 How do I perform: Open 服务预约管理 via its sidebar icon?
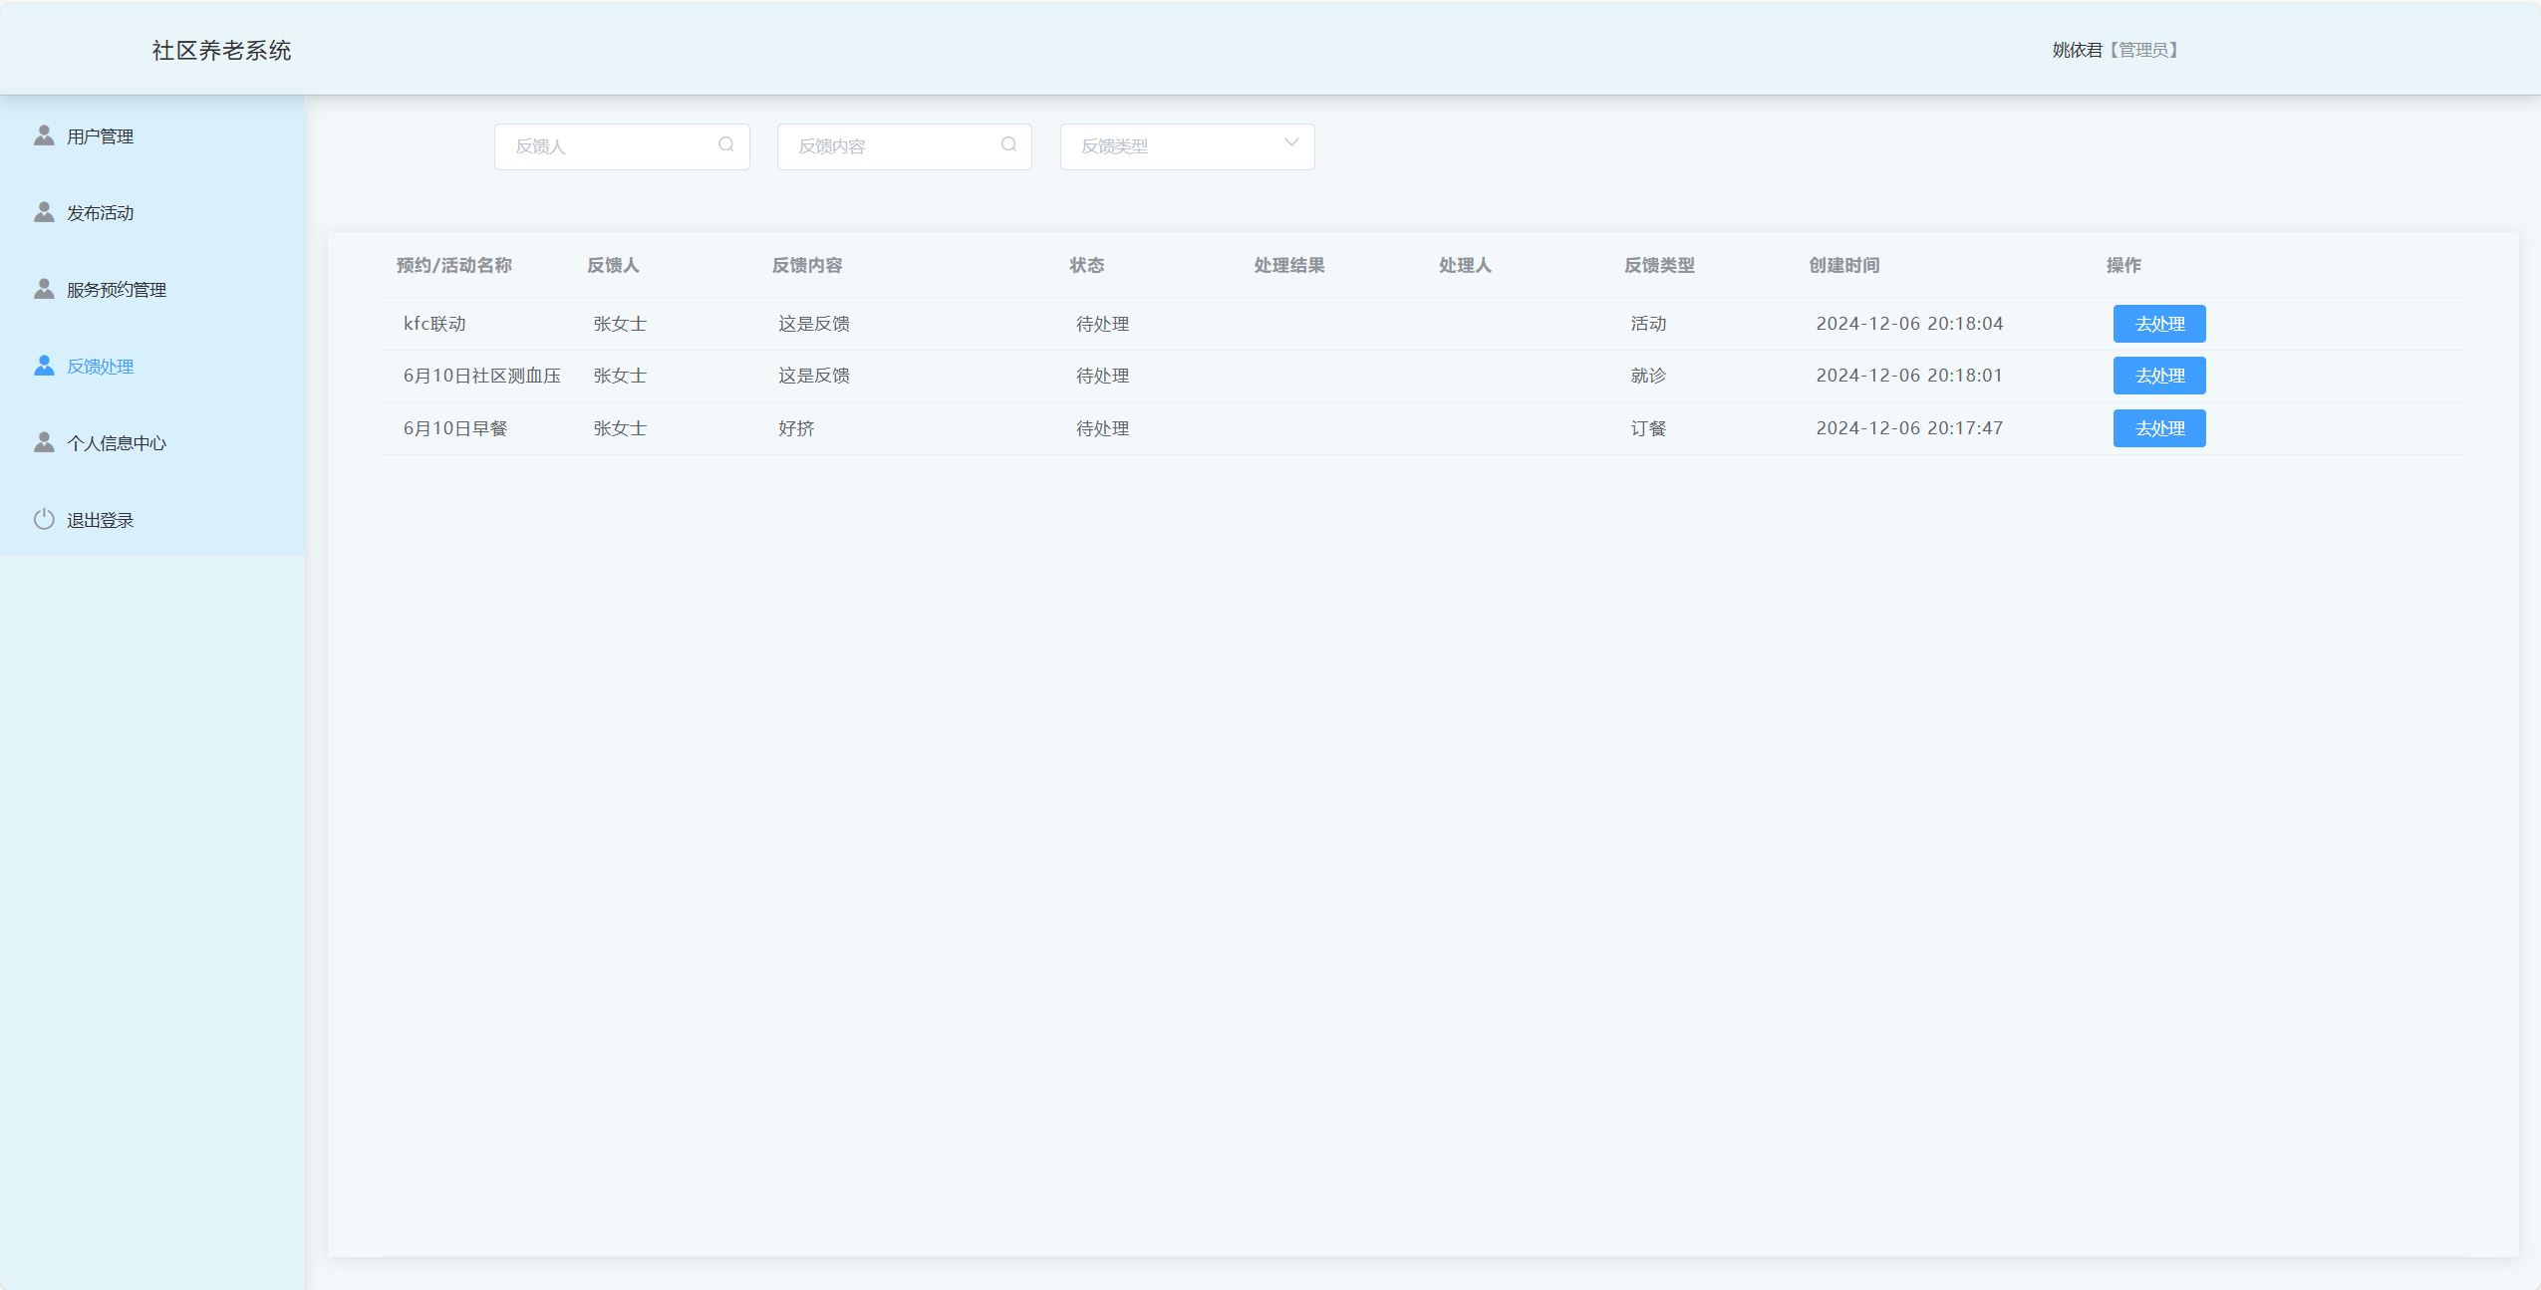(43, 289)
